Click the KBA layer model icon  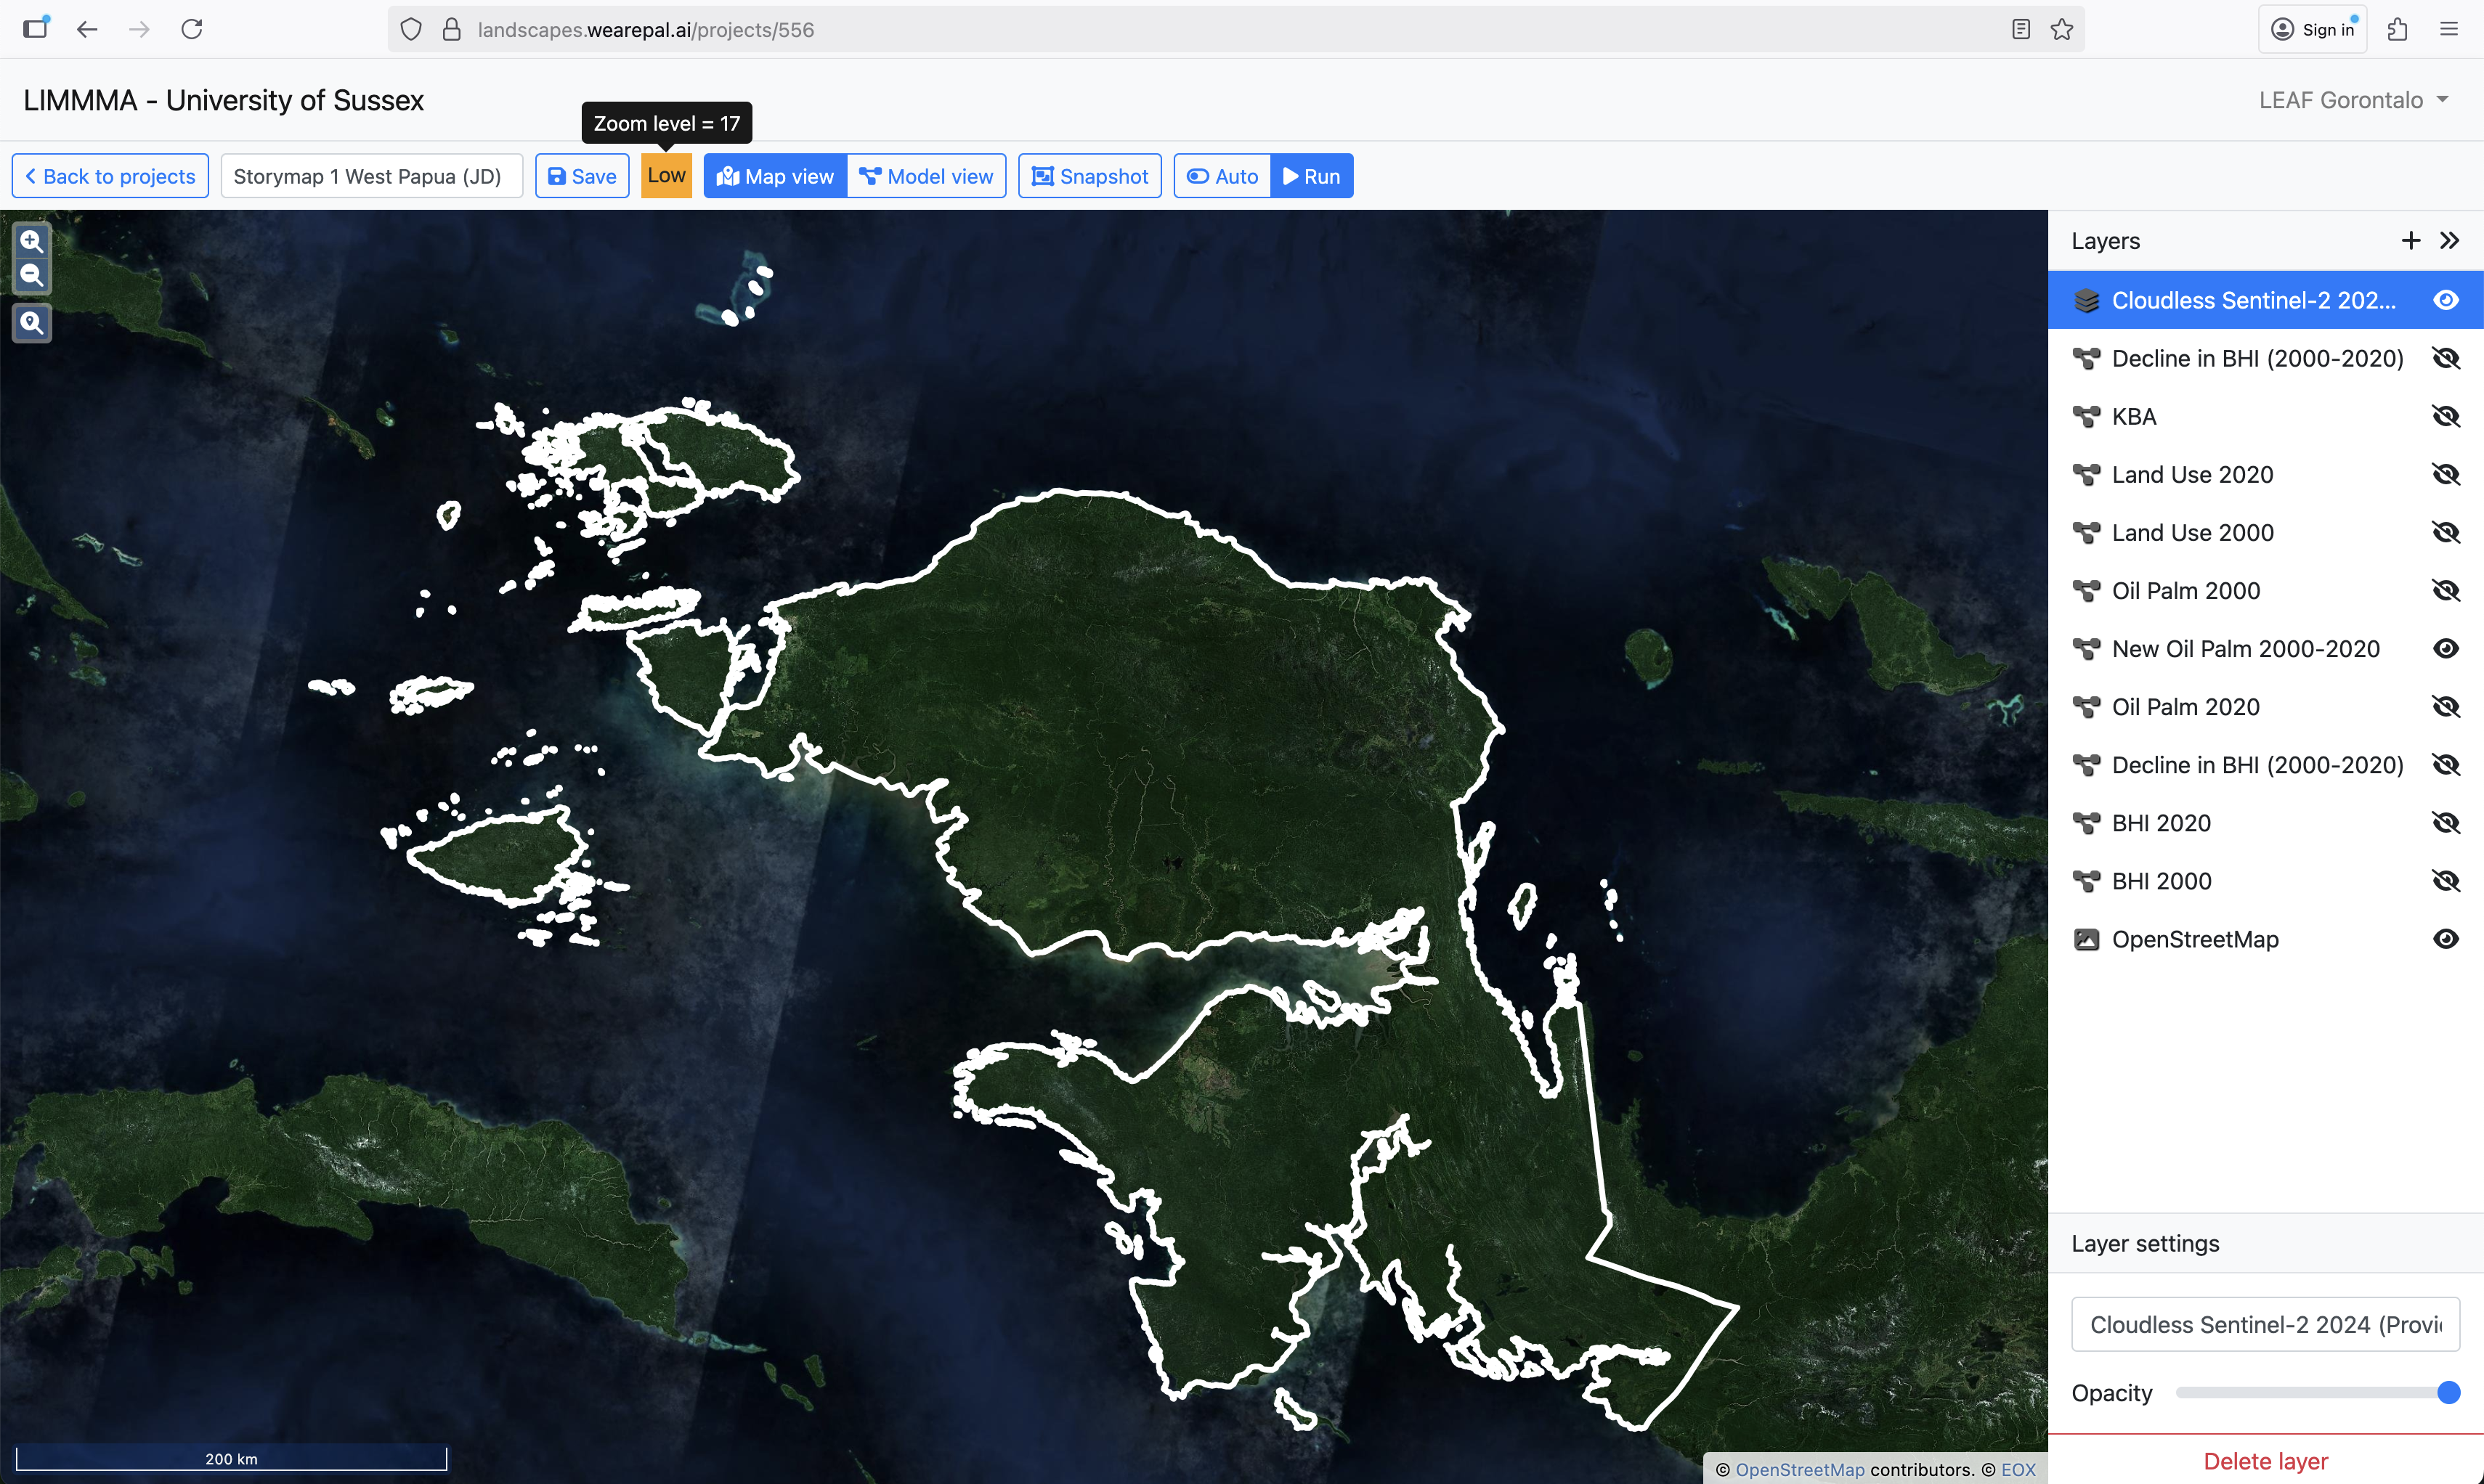(2086, 417)
